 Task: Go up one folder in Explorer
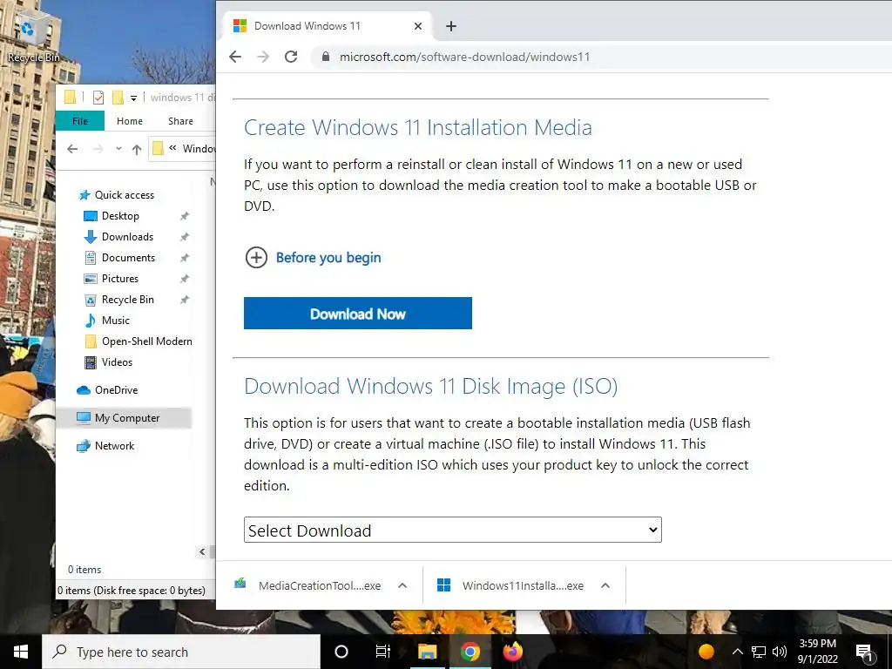[x=137, y=149]
